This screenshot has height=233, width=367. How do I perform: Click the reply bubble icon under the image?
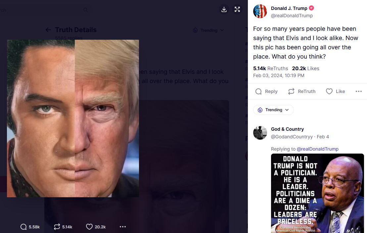(23, 227)
